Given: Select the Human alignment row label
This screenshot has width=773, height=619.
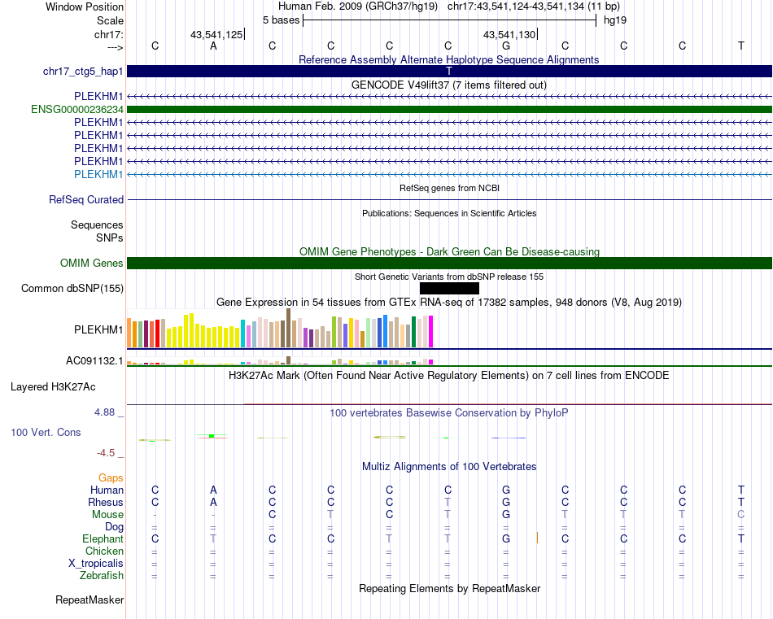Looking at the screenshot, I should [107, 490].
